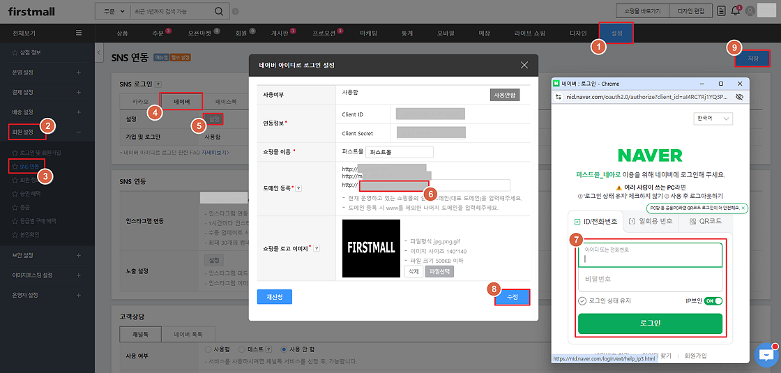This screenshot has height=373, width=781.
Task: Select the 사용 안 함 radio option
Action: 284,349
